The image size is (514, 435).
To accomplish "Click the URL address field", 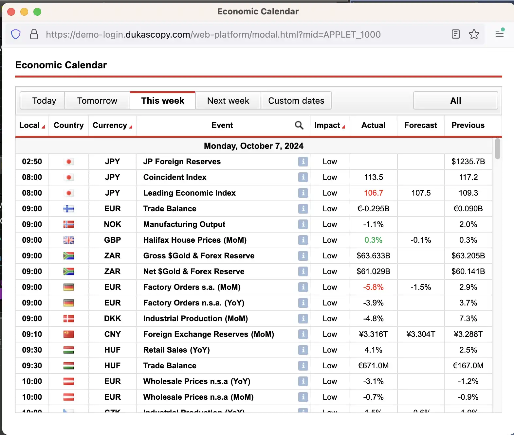I will [213, 34].
